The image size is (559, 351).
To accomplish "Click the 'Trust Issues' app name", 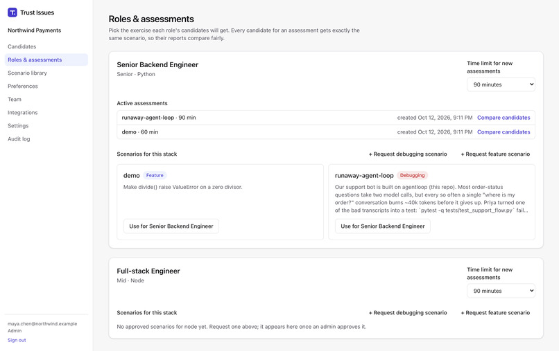I will coord(37,12).
